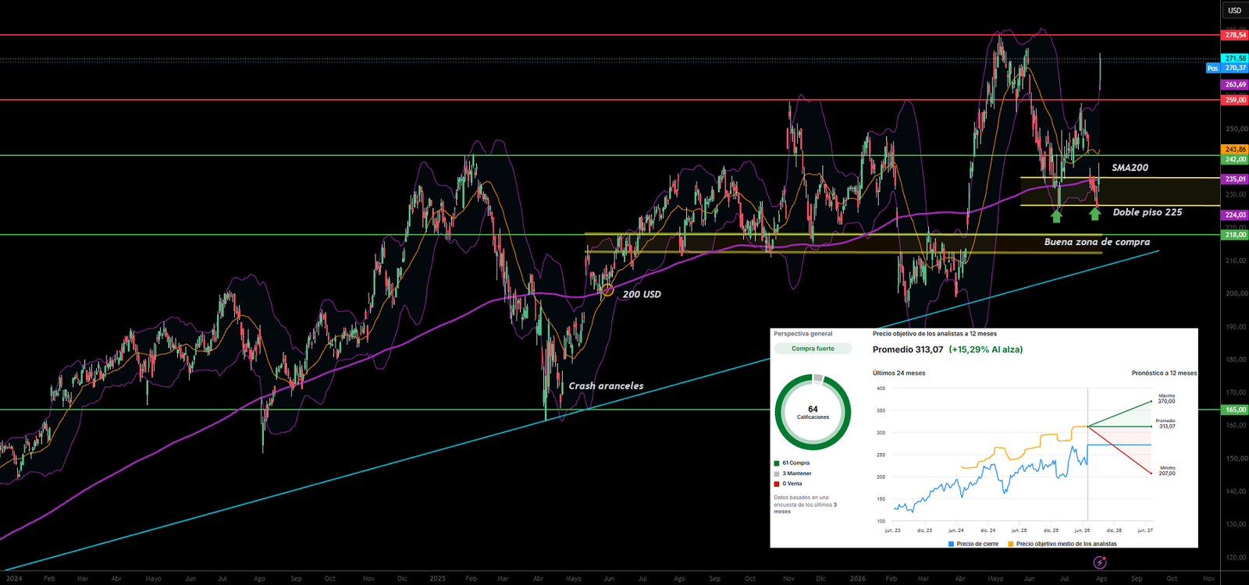Click the 2025 label on the time axis
The height and width of the screenshot is (585, 1249).
(437, 579)
